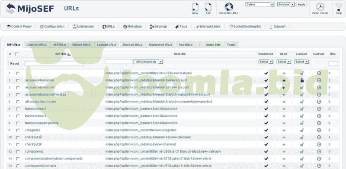Toggle published checkmark for components/contacts row
This screenshot has width=346, height=169.
point(266,166)
